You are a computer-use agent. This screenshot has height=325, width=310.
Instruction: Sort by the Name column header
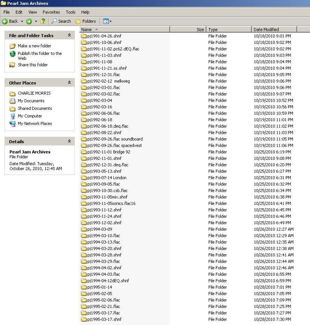(x=125, y=29)
